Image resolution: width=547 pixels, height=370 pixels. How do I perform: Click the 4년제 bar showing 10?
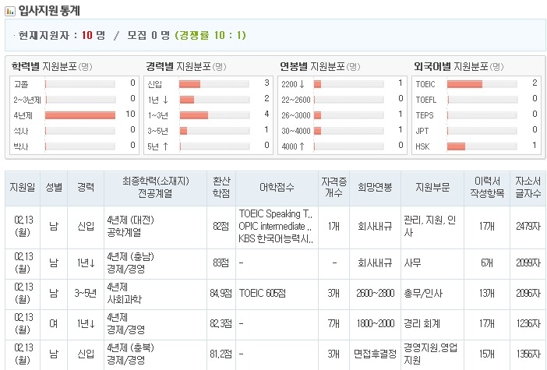80,115
